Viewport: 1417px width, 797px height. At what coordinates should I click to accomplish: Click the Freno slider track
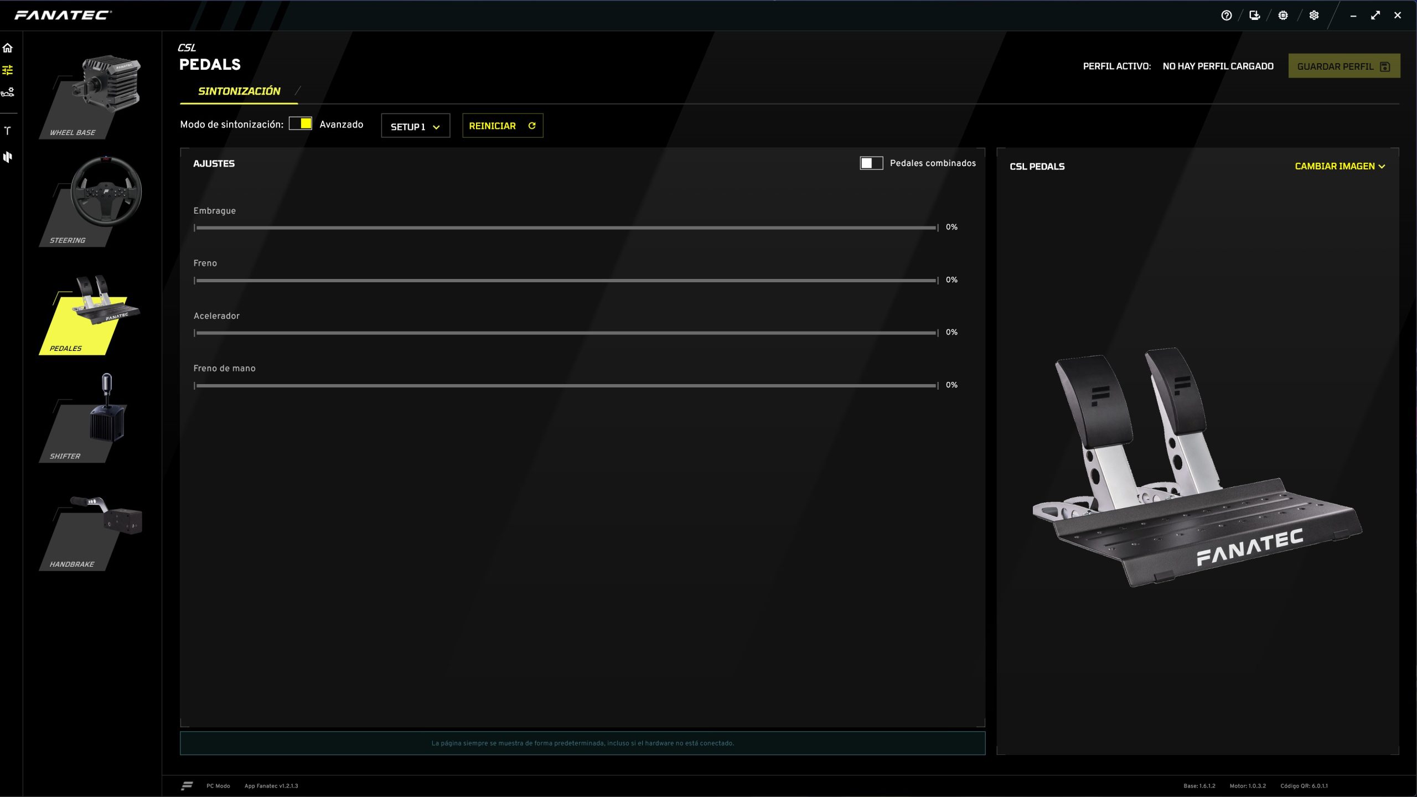565,281
